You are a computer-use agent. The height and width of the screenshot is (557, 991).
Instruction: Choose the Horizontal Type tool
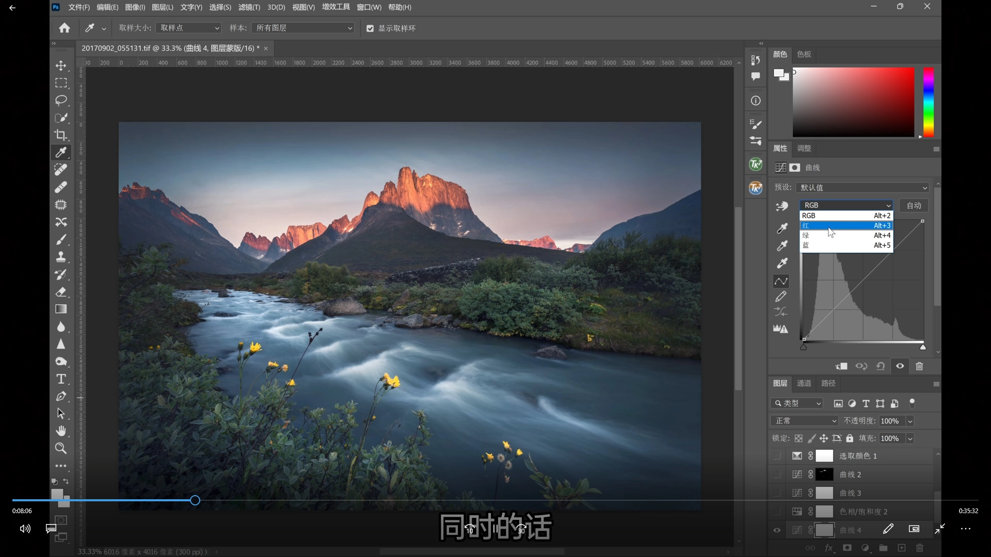tap(61, 379)
